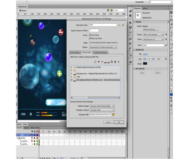Disable the Warnings Mode checkbox
Viewport: 181px width, 159px height.
pyautogui.click(x=90, y=38)
